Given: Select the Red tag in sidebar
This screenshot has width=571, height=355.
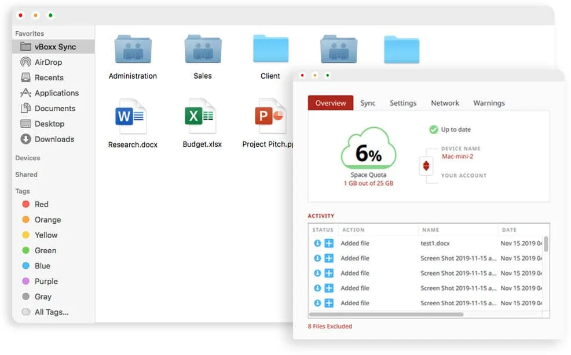Looking at the screenshot, I should point(39,204).
